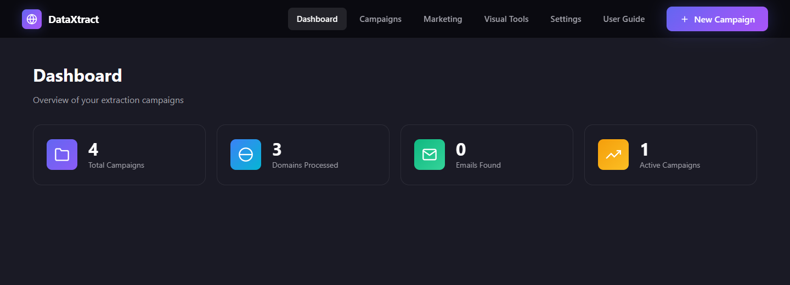
Task: Click the Domains Processed label
Action: [305, 165]
